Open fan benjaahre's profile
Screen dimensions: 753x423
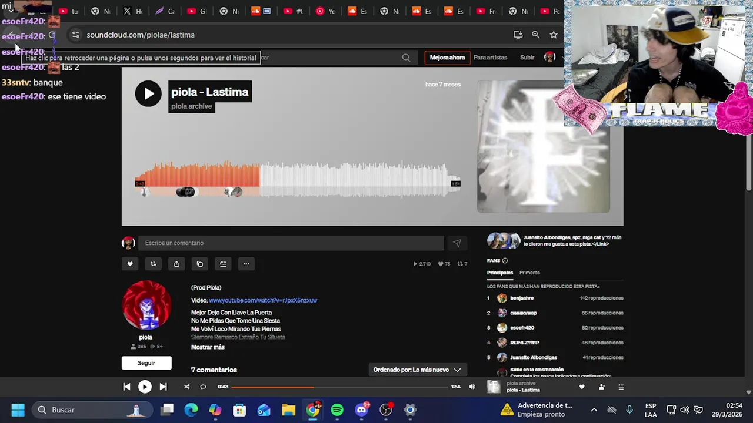tap(522, 298)
